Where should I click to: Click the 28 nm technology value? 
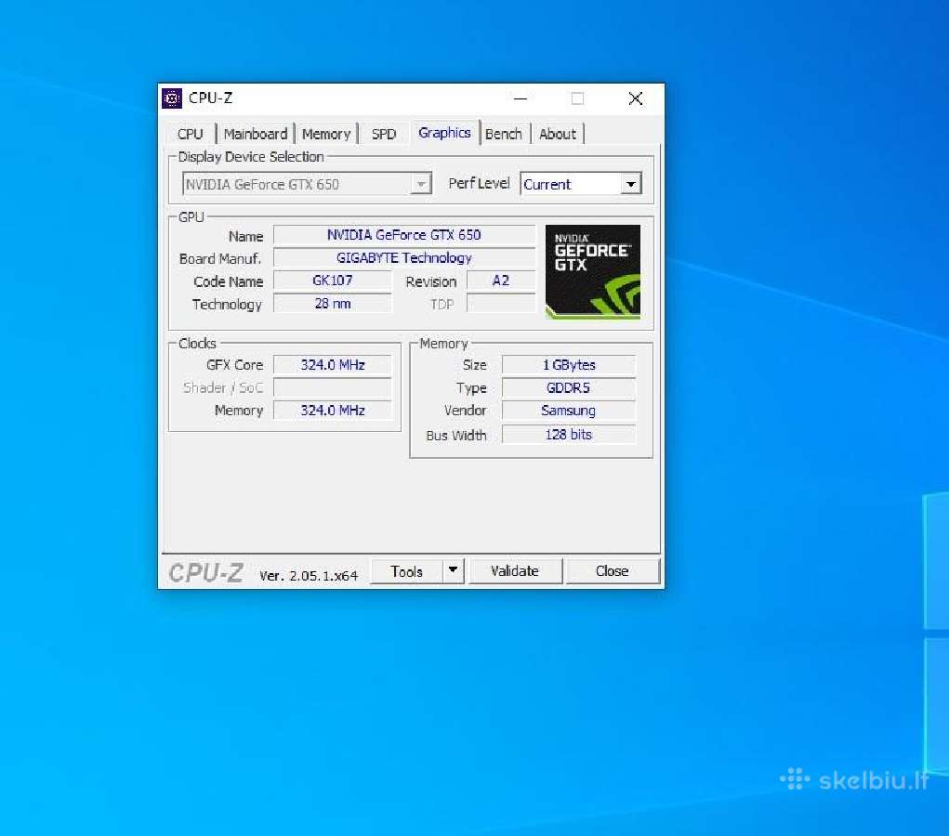point(332,304)
